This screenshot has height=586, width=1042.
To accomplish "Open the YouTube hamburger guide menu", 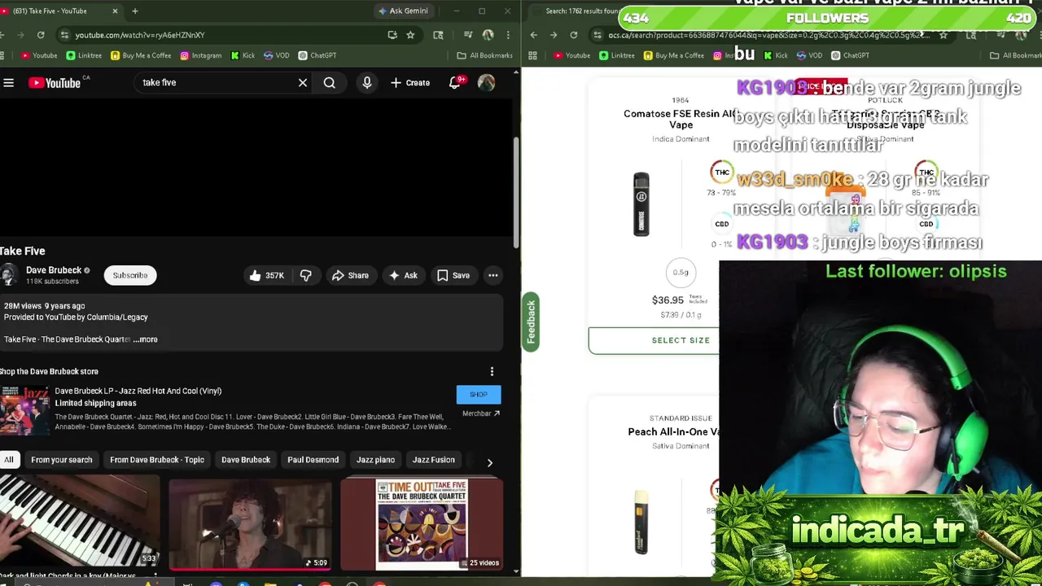I will pos(8,82).
